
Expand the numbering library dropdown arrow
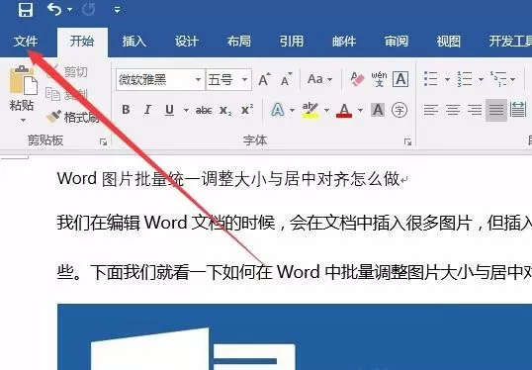coord(481,80)
